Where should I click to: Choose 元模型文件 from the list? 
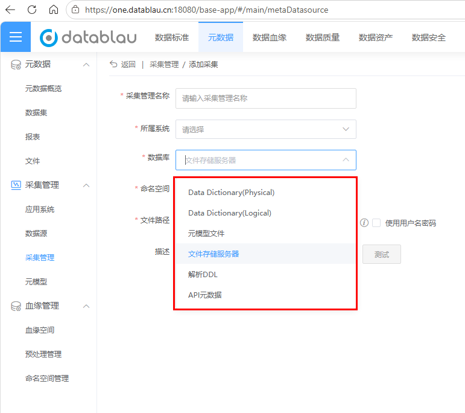point(266,234)
